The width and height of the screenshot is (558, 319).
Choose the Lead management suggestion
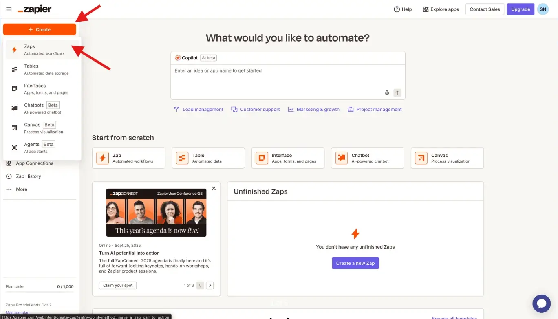pos(198,110)
